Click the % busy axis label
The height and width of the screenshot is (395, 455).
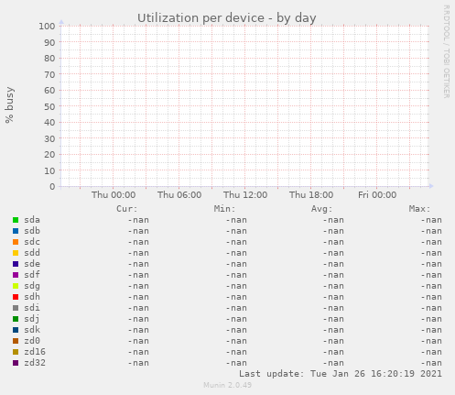10,104
